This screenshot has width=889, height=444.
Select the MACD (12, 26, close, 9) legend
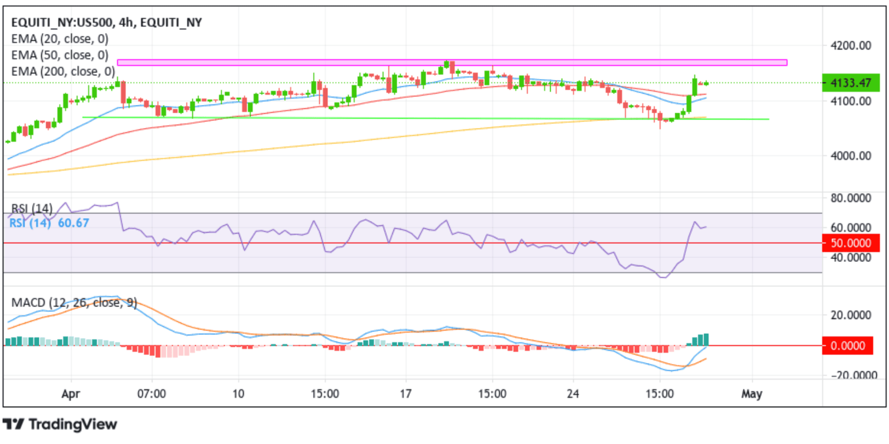(x=74, y=302)
